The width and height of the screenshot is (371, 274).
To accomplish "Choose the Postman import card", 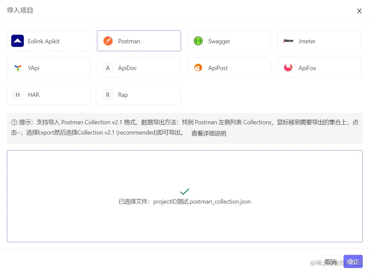I will 139,41.
